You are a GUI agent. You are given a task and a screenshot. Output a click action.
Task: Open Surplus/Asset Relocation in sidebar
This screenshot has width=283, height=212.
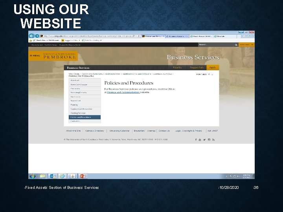point(85,109)
